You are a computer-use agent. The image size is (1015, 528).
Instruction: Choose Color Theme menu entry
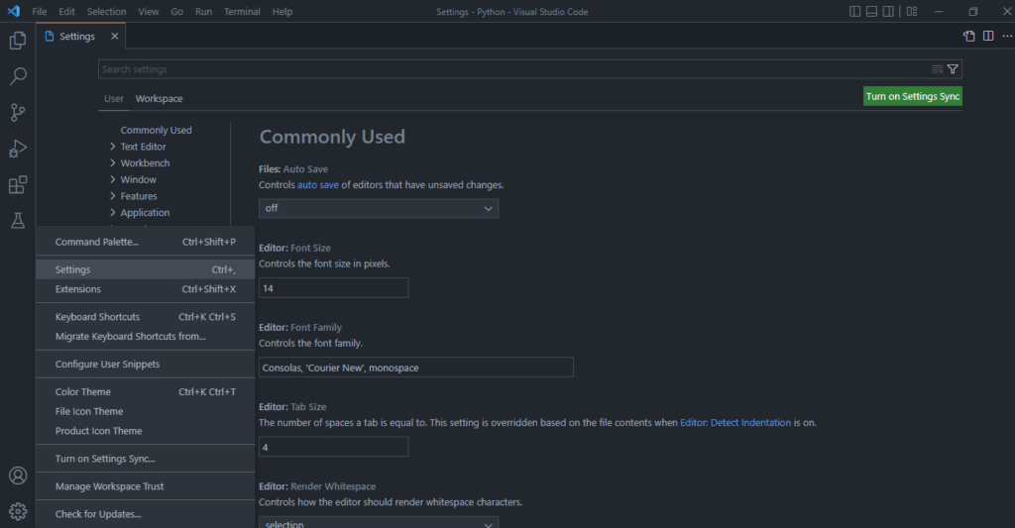(146, 392)
